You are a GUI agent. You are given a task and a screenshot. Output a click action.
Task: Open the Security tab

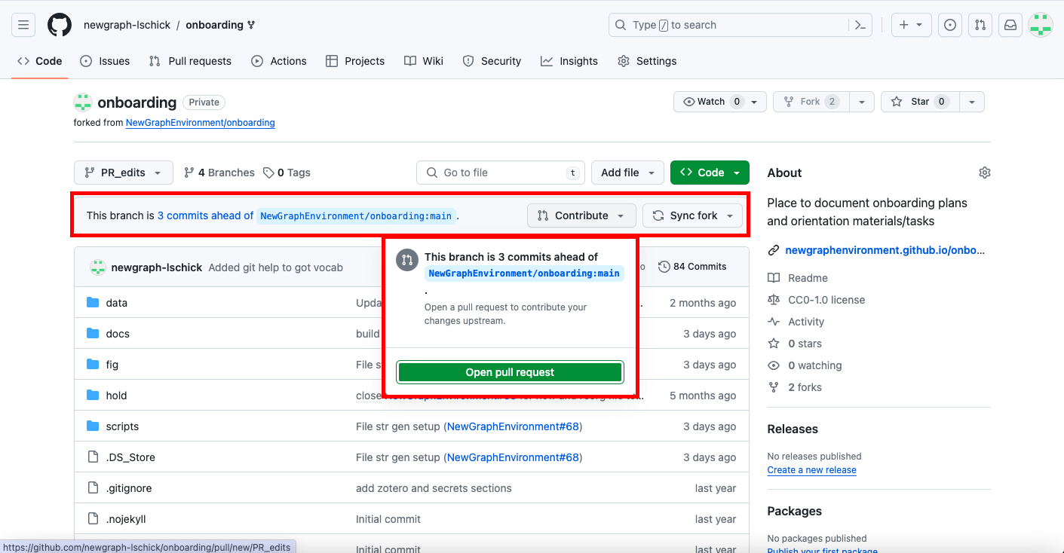click(x=492, y=61)
